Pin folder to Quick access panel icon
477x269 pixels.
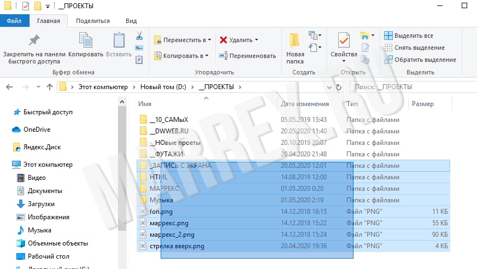pyautogui.click(x=34, y=40)
